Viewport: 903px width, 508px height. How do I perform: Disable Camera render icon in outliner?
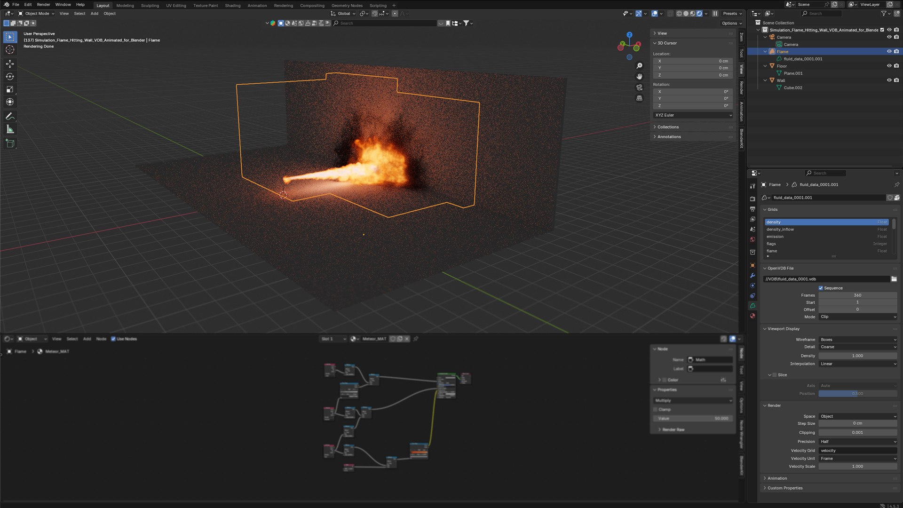896,37
